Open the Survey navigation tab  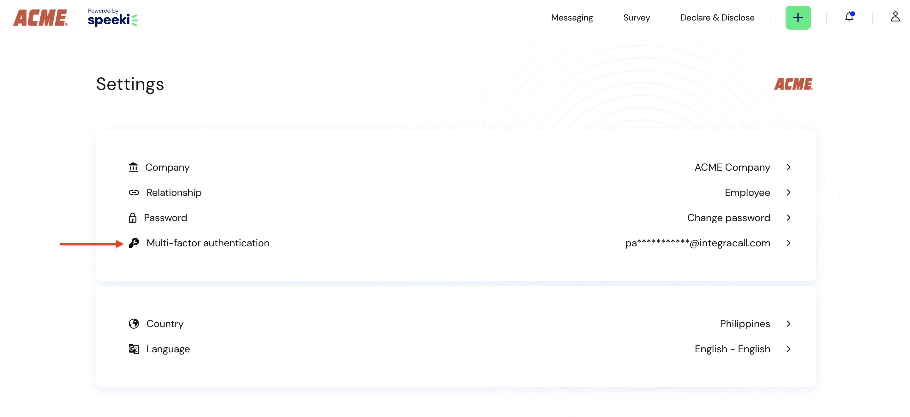click(x=636, y=17)
